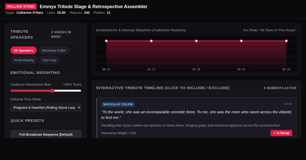The height and width of the screenshot is (160, 306).
Task: Click the Emmys Tribute Stage page title
Action: pyautogui.click(x=94, y=7)
